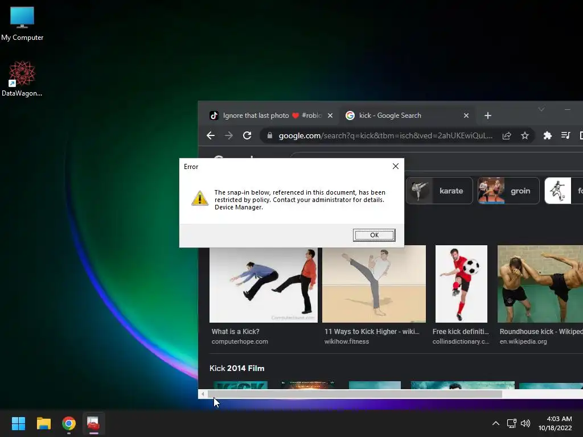583x437 pixels.
Task: Select the 'karate' filter chip
Action: [x=439, y=191]
